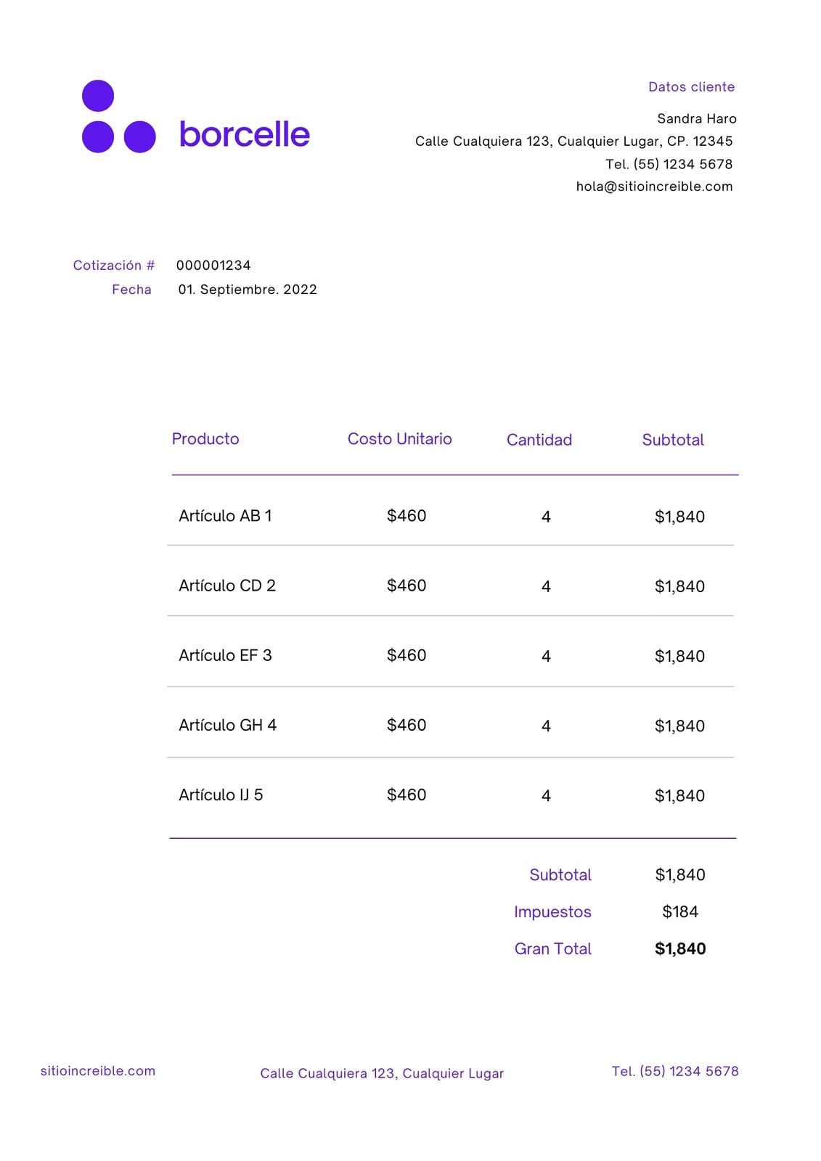Image resolution: width=821 pixels, height=1161 pixels.
Task: Click the date 01. Septiembre. 2022
Action: [x=248, y=290]
